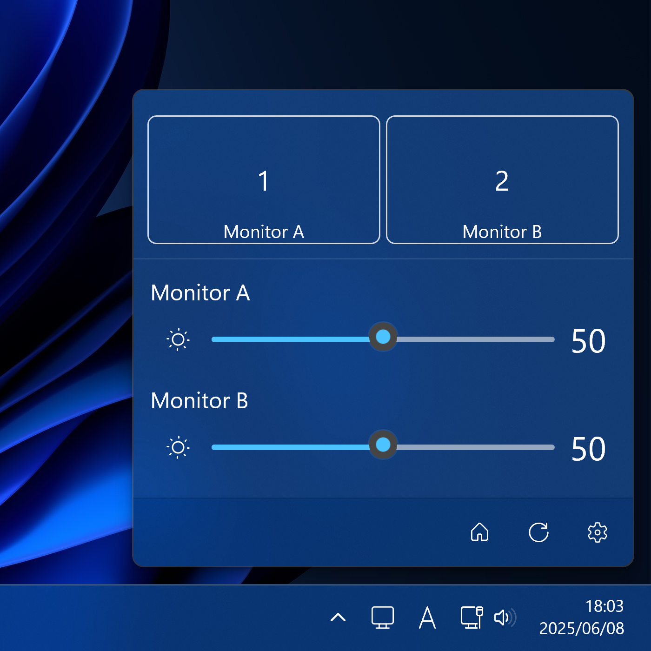Click Monitor A brightness value 50

click(588, 341)
